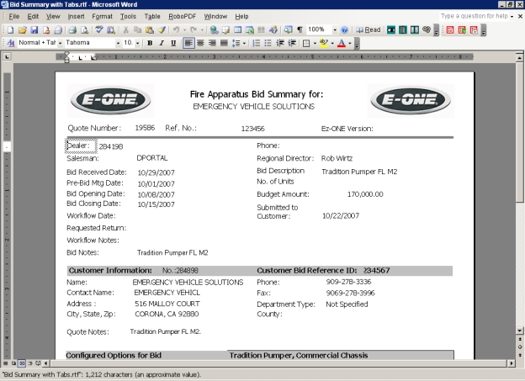525x381 pixels.
Task: Paste from the clipboard
Action: click(150, 30)
